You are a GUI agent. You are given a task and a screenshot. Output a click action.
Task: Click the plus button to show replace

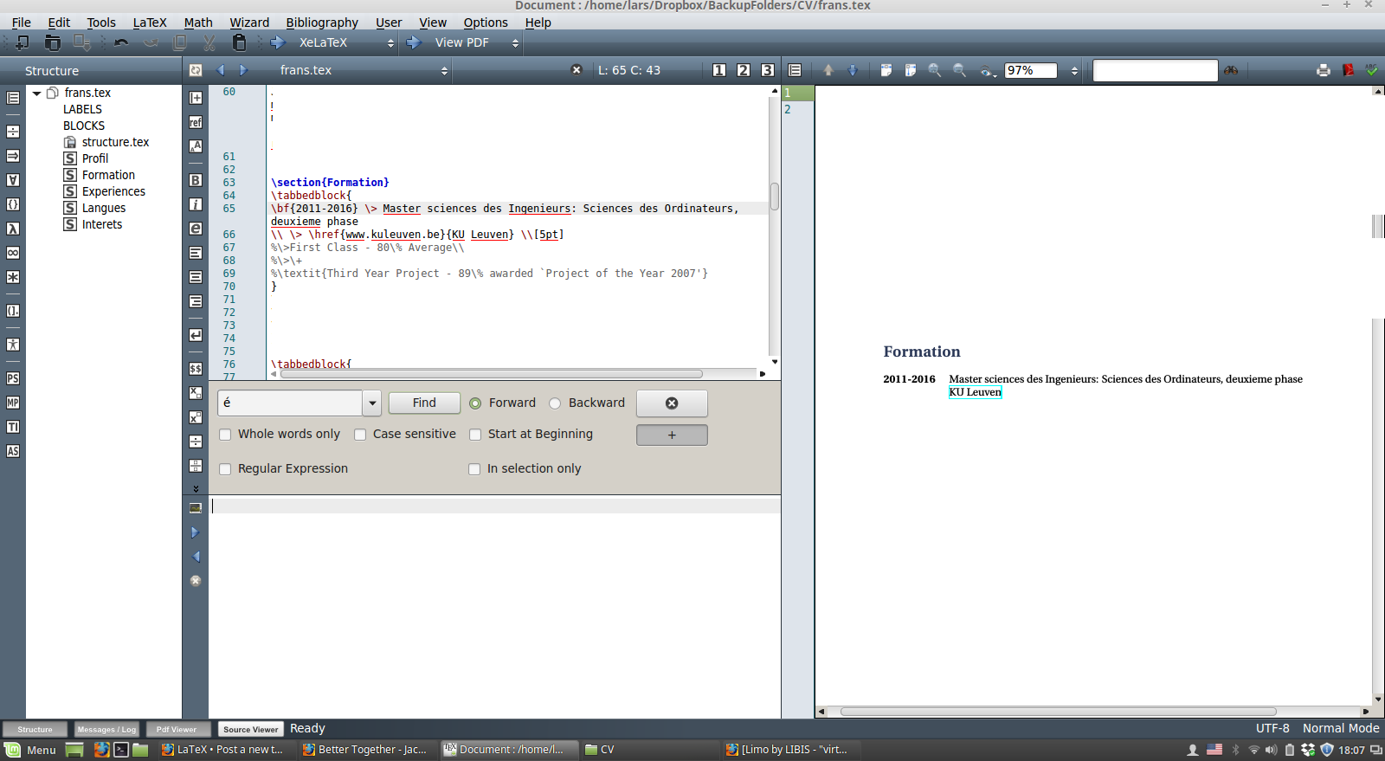click(x=672, y=435)
